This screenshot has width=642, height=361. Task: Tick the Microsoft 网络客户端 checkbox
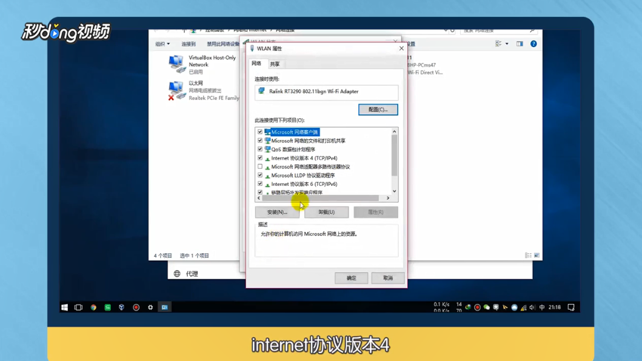click(260, 132)
